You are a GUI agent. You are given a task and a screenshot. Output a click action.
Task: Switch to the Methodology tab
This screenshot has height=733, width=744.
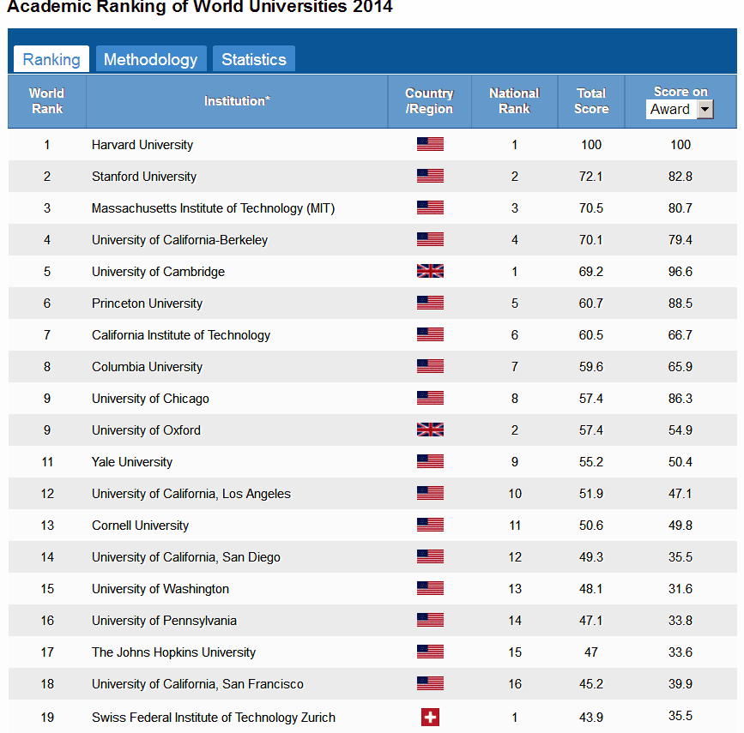click(x=150, y=59)
